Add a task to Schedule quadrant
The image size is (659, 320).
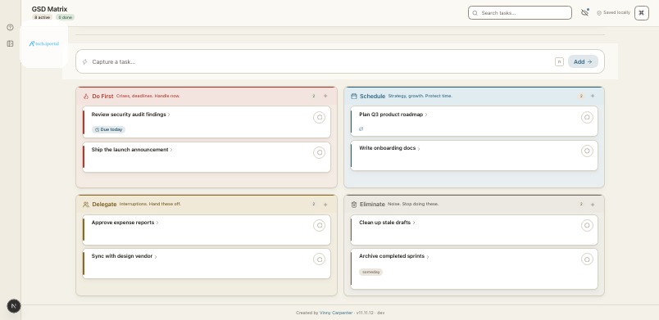593,96
